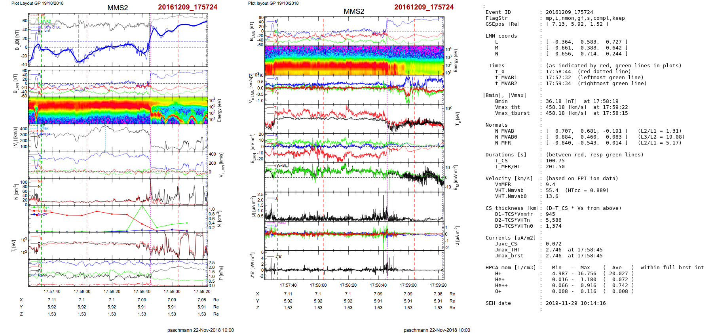Click the 'HPCA mom [1/cm3]' heading
The height and width of the screenshot is (333, 714).
(511, 268)
